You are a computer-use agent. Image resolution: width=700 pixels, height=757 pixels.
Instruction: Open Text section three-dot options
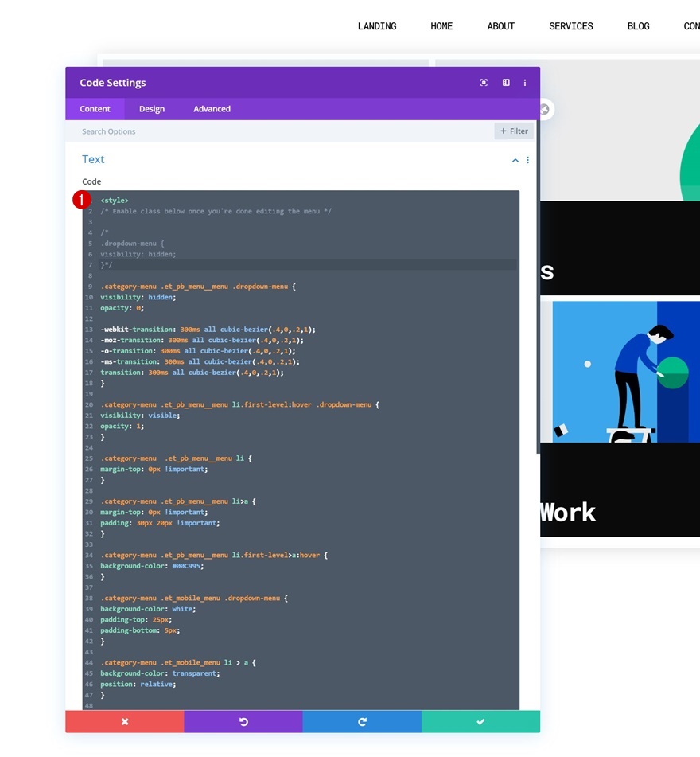527,160
